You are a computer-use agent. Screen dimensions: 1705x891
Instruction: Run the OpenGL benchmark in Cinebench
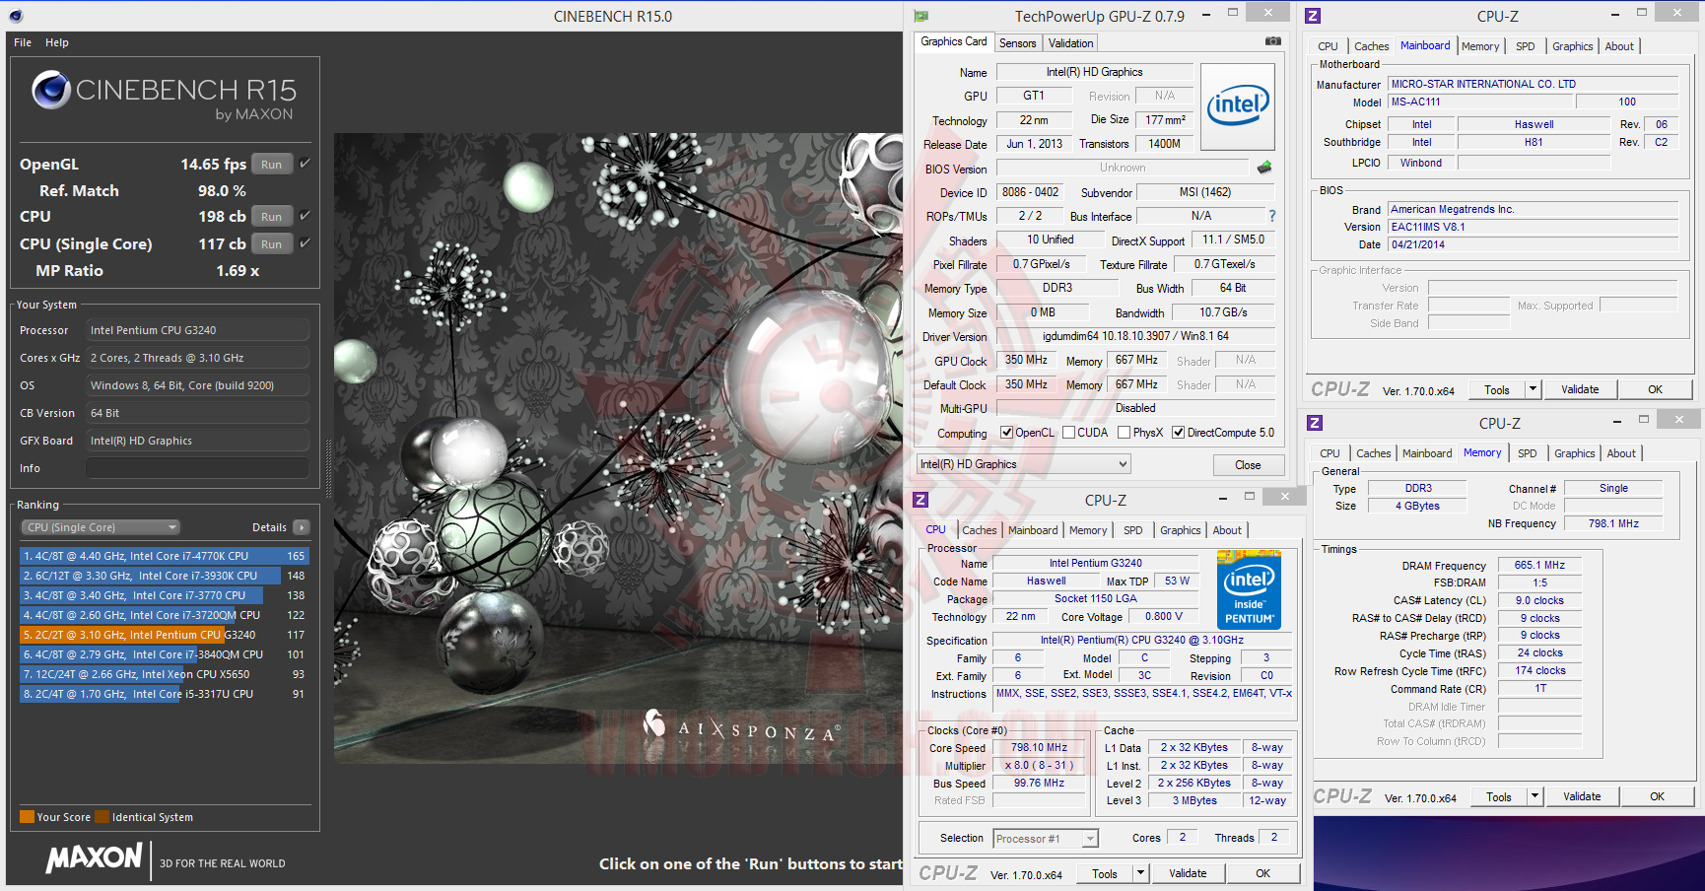click(271, 164)
